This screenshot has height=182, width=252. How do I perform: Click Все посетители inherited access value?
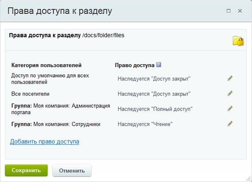154,94
